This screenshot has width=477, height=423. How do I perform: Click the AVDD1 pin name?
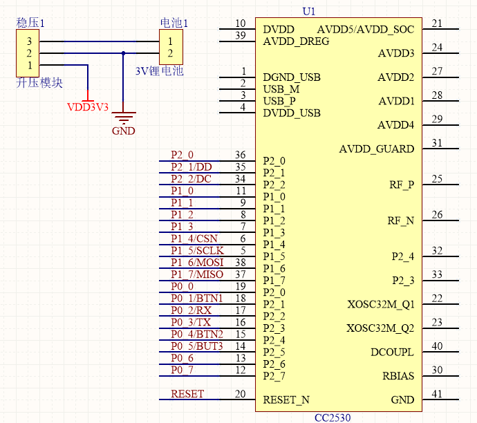[x=396, y=101]
